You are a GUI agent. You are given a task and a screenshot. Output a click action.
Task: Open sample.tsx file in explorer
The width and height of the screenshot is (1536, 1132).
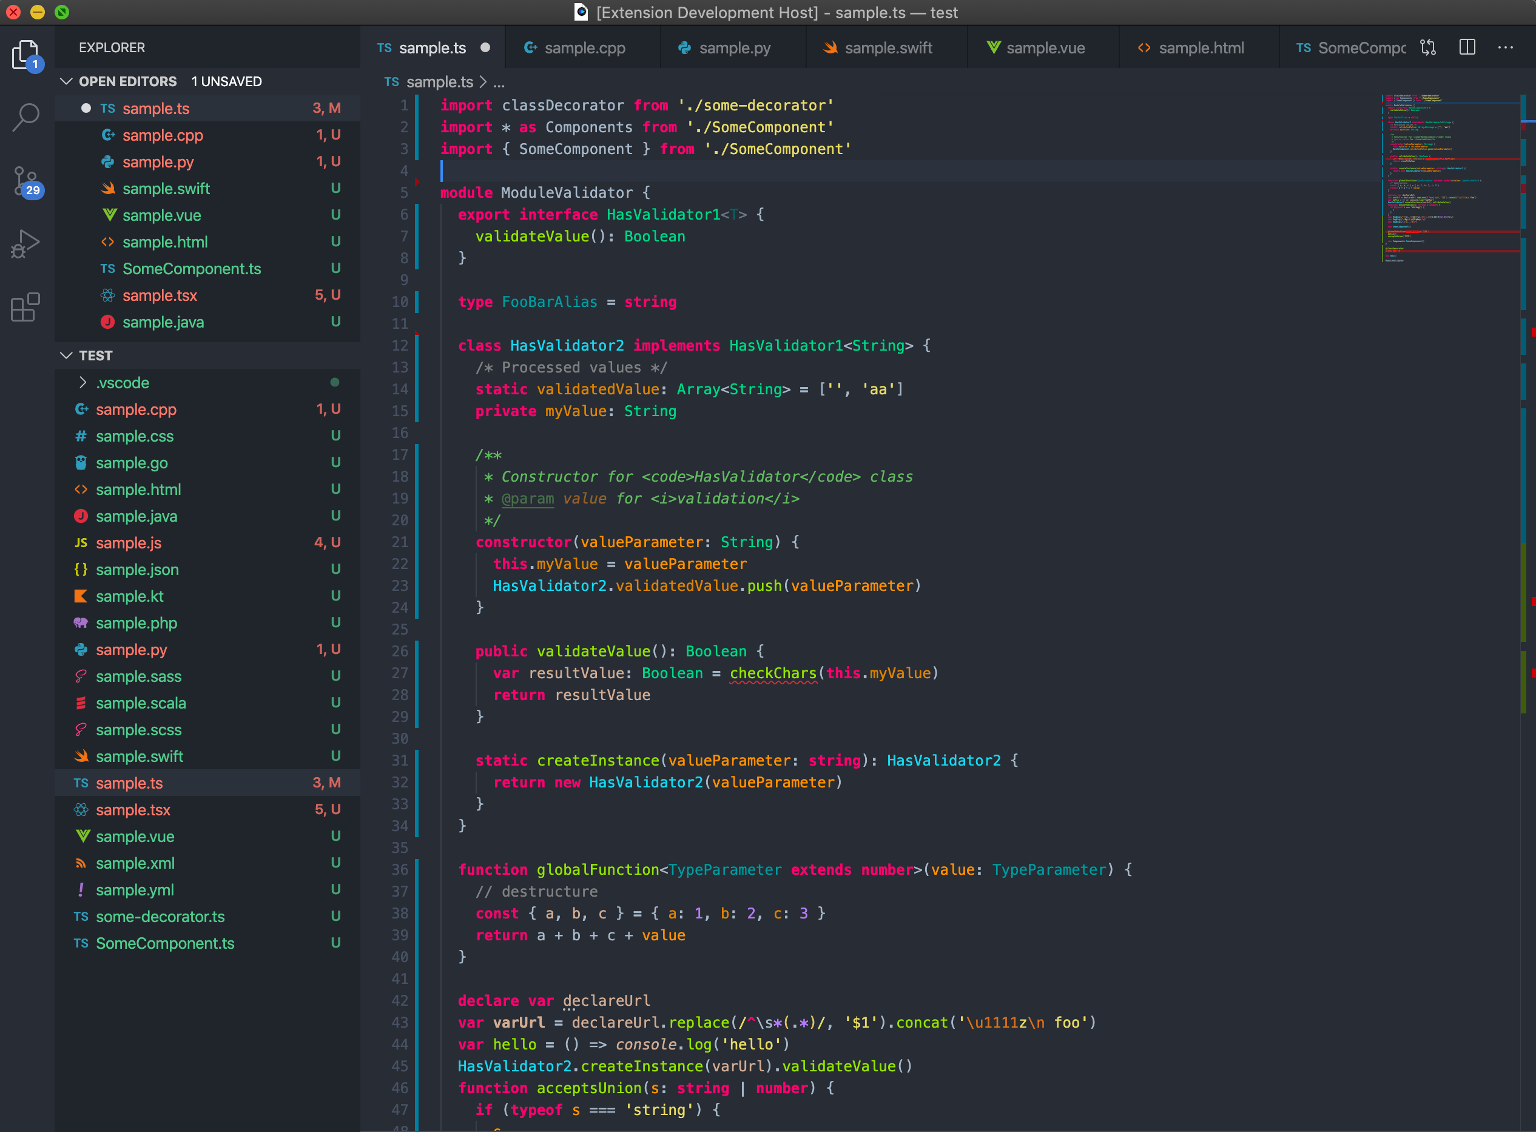point(133,810)
